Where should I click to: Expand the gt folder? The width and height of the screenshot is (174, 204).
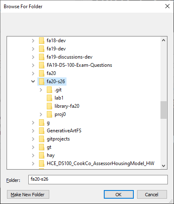click(x=33, y=147)
